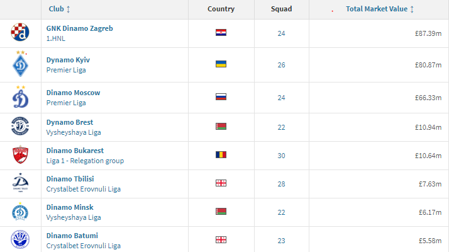Screen dimensions: 449x252
Task: Open the Dinamo Tbilisi club link
Action: [70, 179]
